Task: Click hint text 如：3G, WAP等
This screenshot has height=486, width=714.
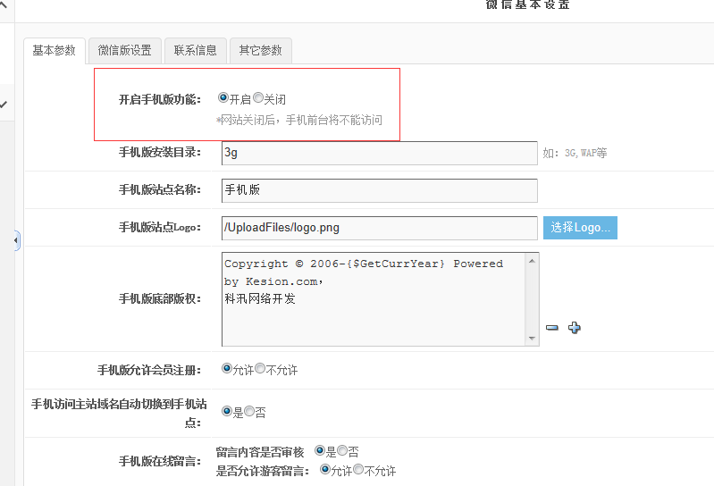Action: pos(575,153)
